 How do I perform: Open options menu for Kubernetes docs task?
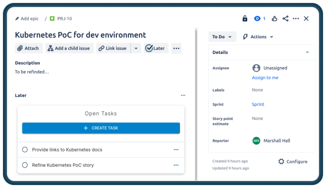(x=176, y=150)
